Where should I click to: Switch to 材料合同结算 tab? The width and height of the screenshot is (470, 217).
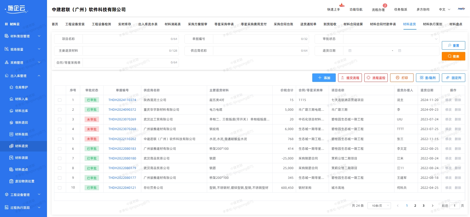tap(353, 24)
